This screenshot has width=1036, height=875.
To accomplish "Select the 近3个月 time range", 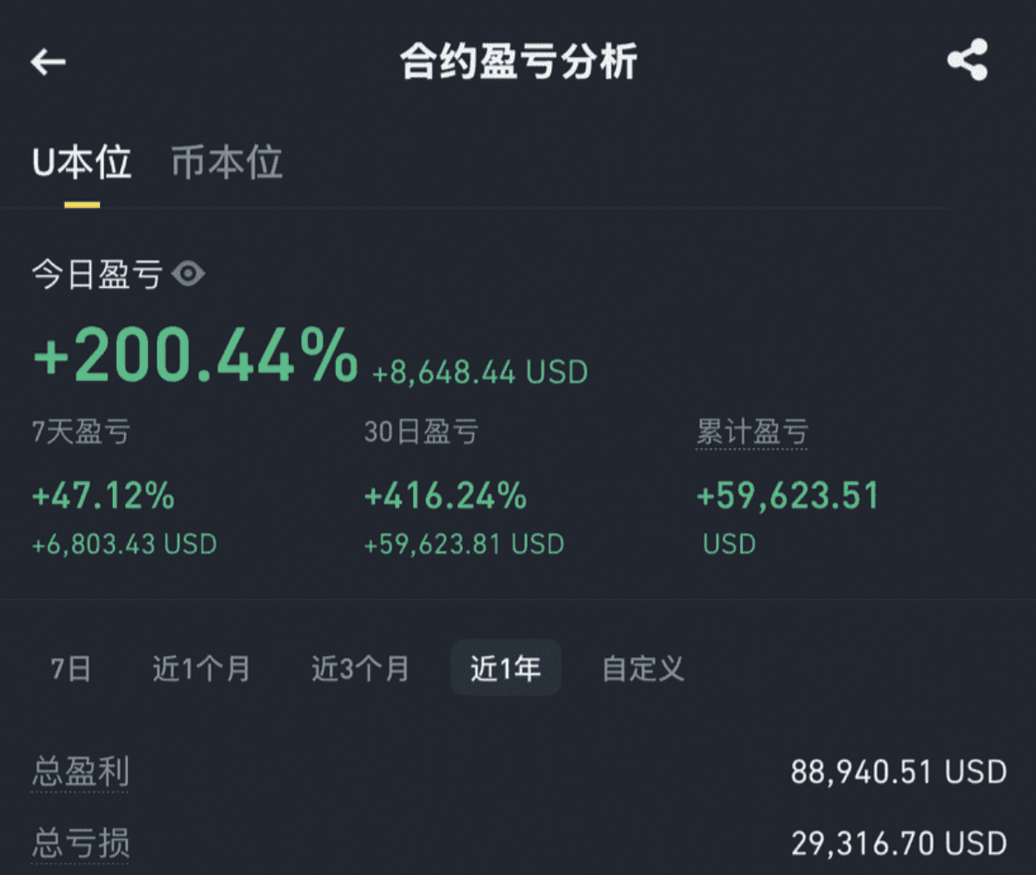I will pos(360,668).
